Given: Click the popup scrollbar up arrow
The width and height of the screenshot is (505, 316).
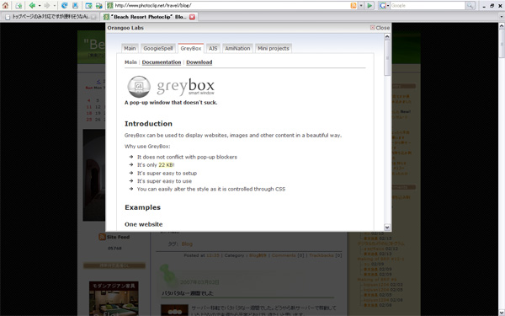Looking at the screenshot, I should (x=387, y=36).
